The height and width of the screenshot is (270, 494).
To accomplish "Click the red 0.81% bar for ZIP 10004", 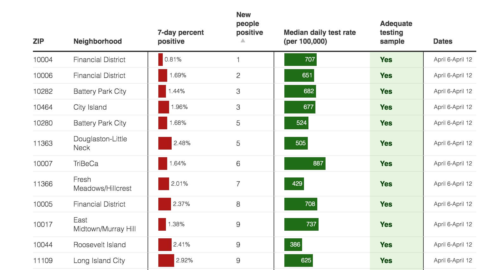I will pos(161,60).
